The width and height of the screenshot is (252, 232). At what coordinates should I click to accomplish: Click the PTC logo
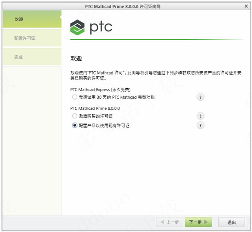[91, 27]
